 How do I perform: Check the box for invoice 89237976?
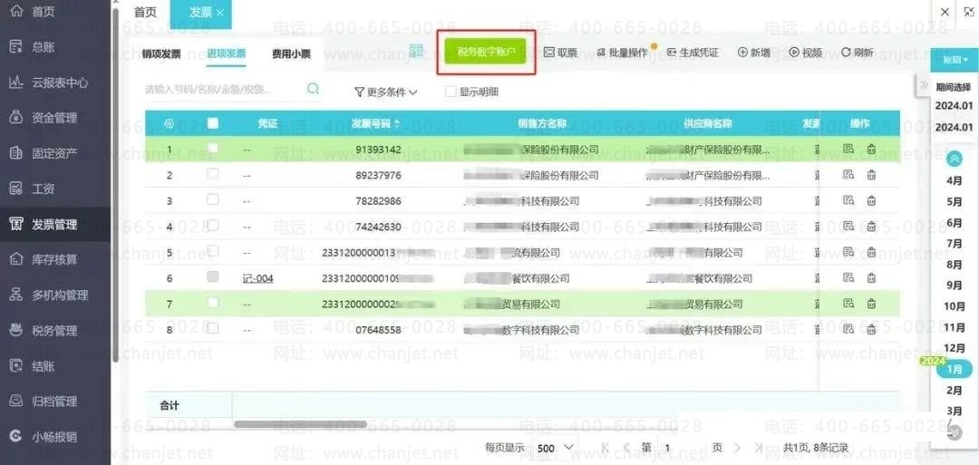(213, 173)
